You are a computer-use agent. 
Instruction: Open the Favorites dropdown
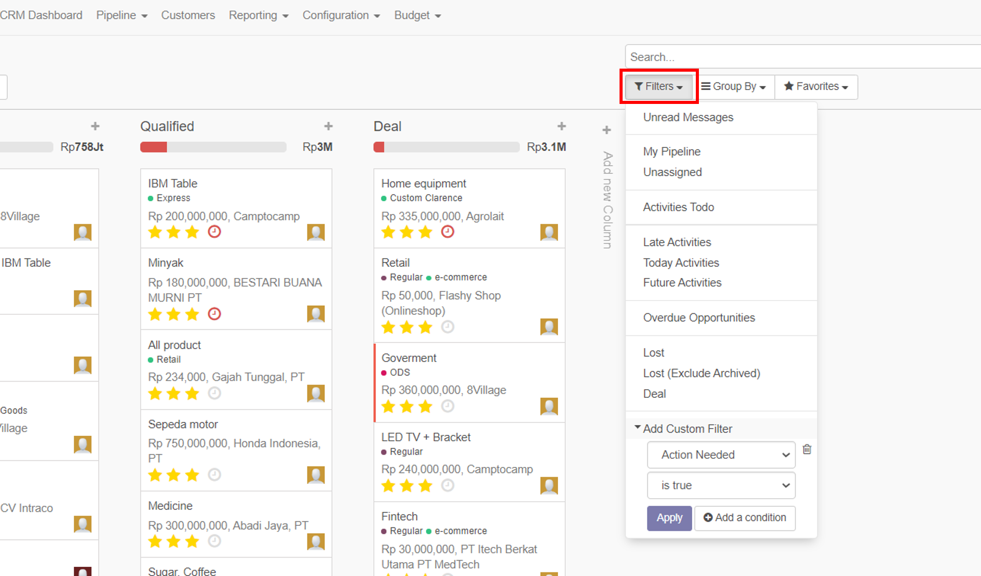pos(816,87)
